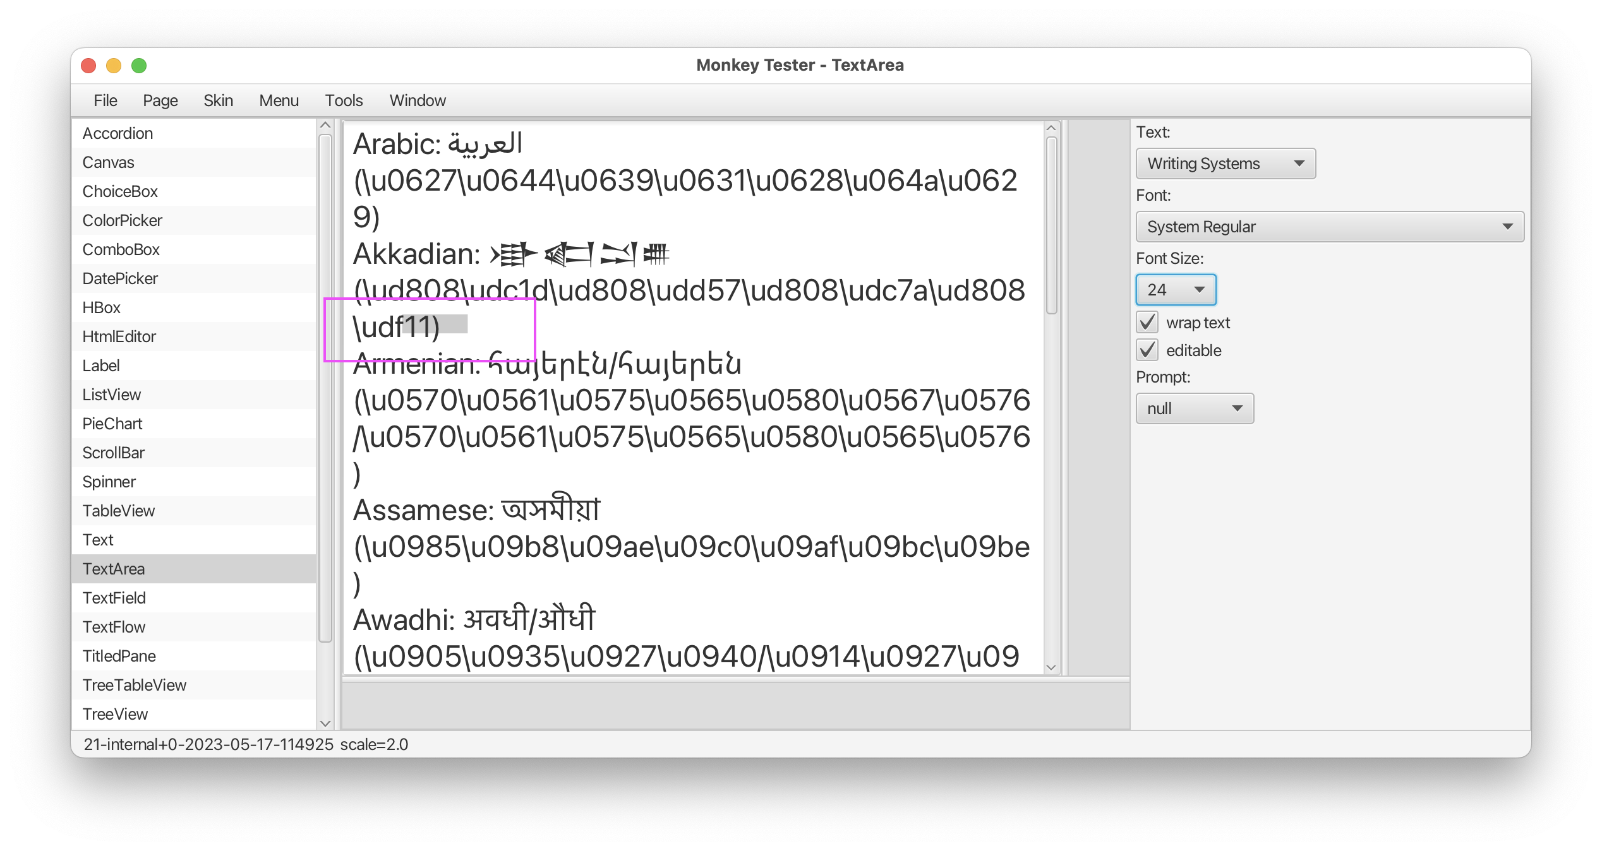Expand the System Regular font dropdown
The height and width of the screenshot is (851, 1602).
pos(1329,227)
